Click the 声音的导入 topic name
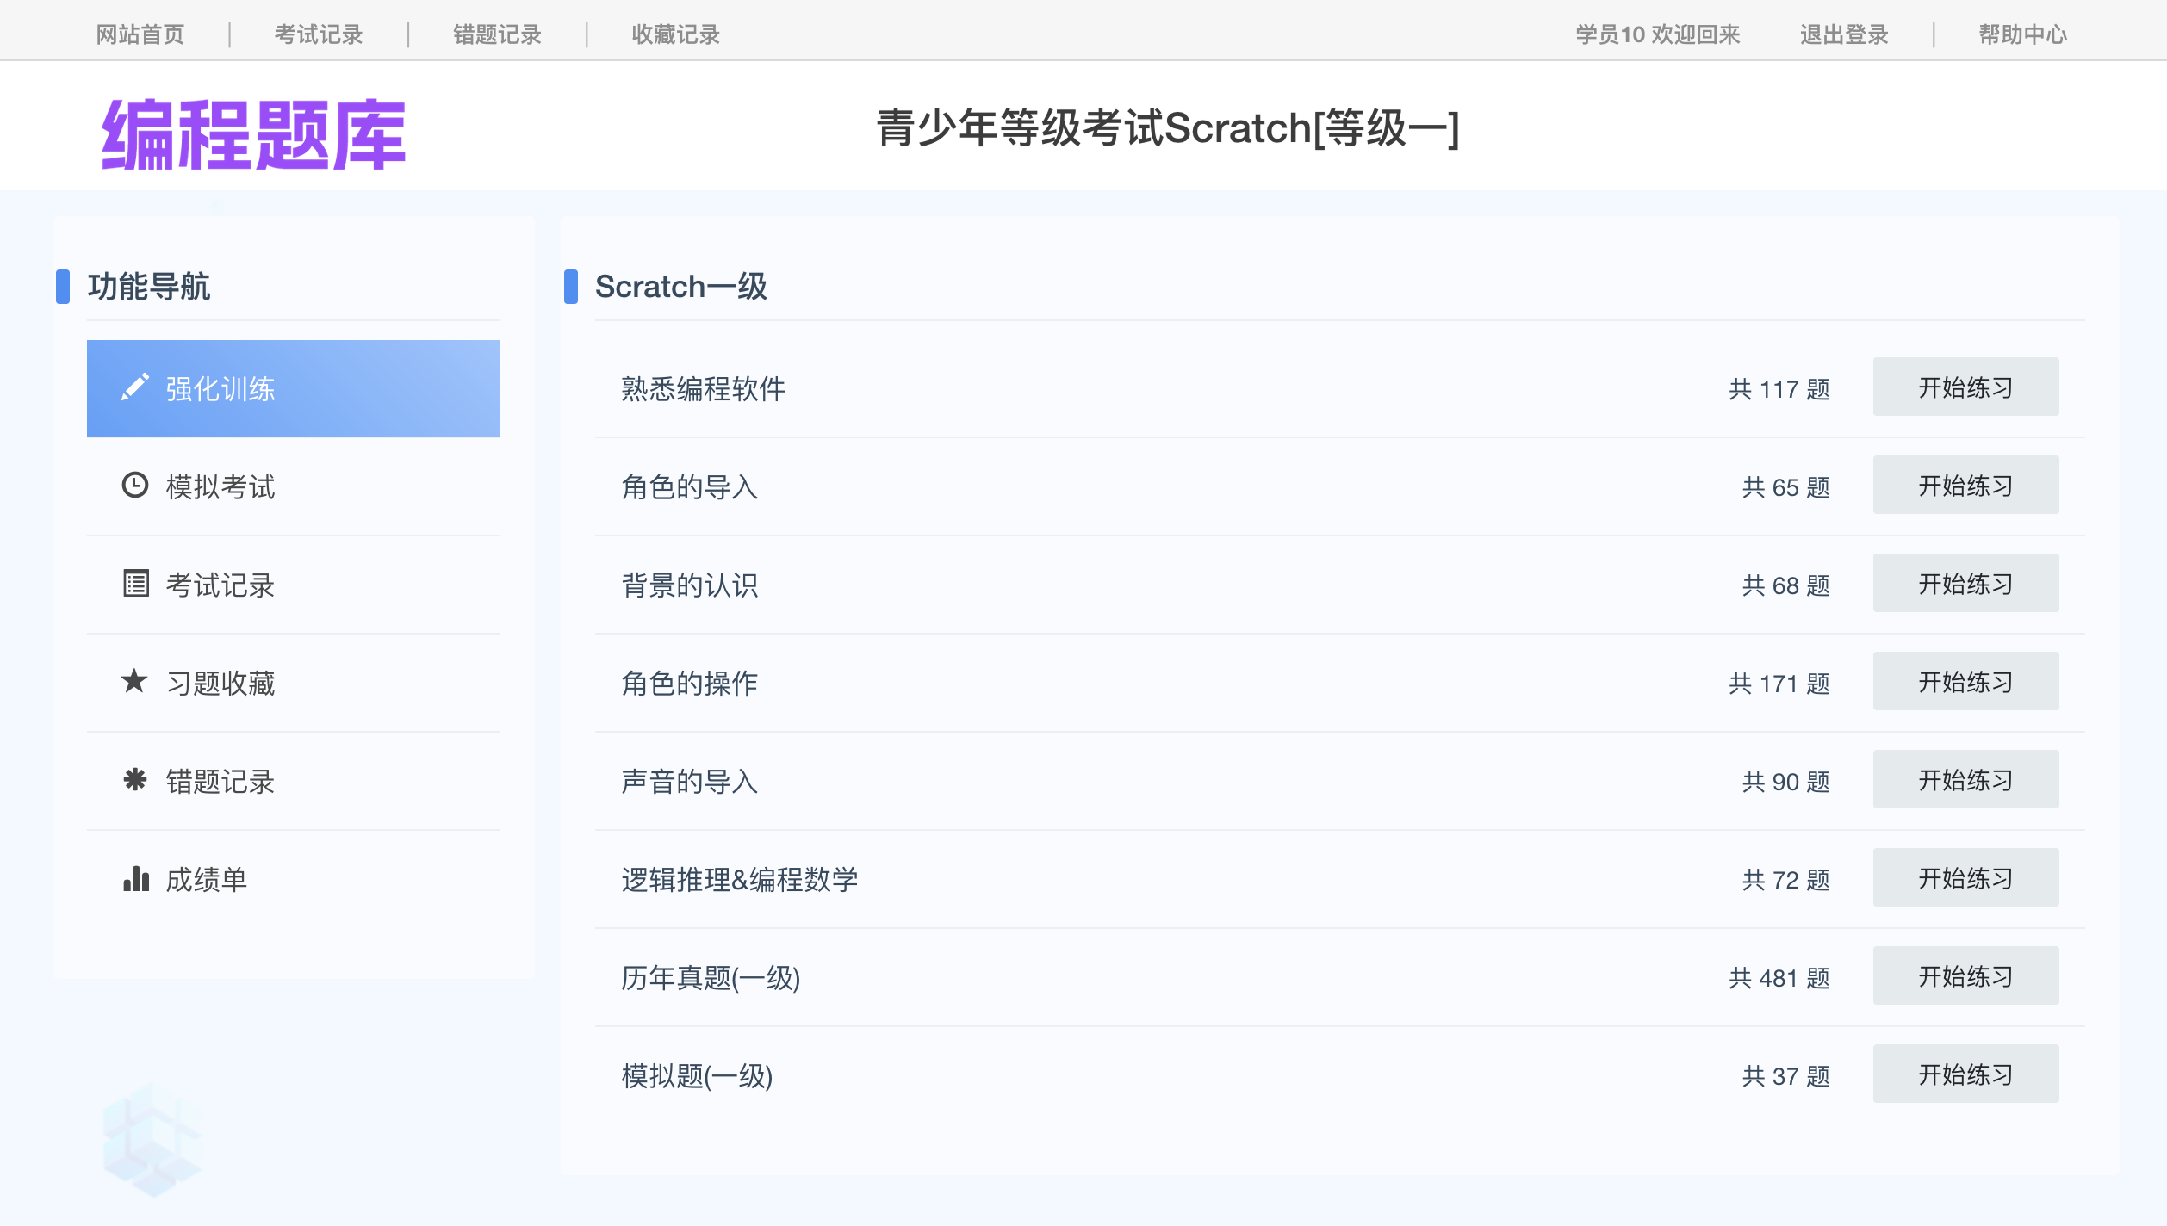Screen dimensions: 2167x1226 click(690, 781)
